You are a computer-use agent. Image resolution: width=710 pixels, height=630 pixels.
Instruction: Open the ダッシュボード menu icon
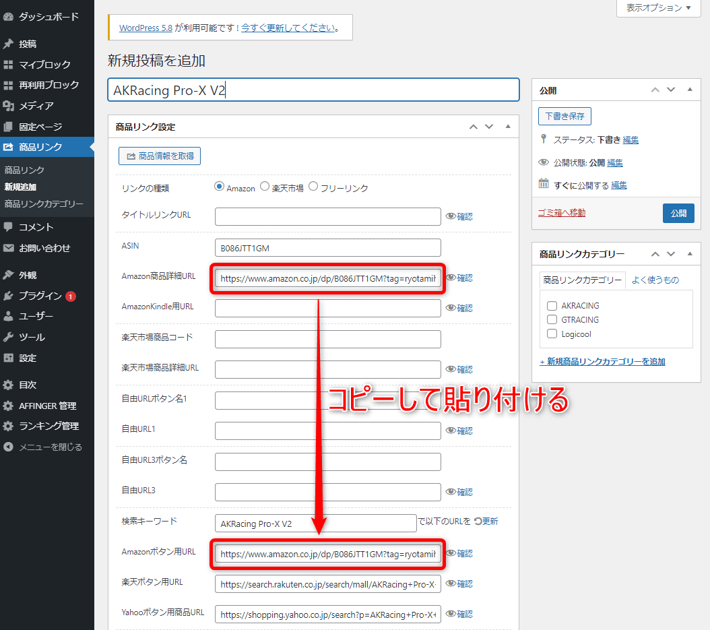(8, 18)
